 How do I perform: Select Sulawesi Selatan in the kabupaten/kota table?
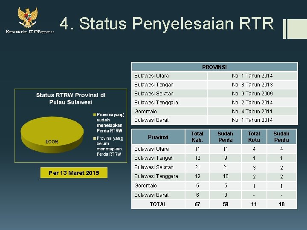coord(153,167)
